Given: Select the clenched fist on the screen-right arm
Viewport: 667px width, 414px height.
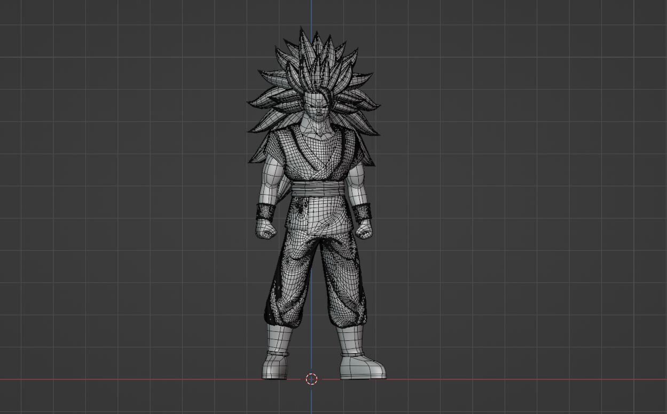Looking at the screenshot, I should tap(365, 229).
